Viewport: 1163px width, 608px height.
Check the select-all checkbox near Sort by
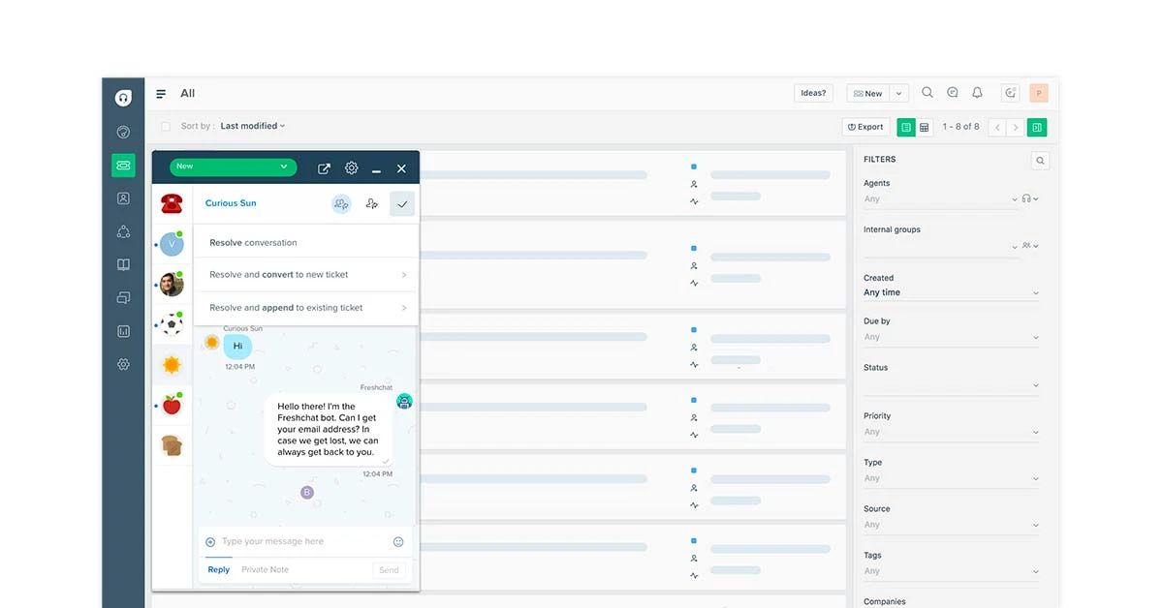166,126
